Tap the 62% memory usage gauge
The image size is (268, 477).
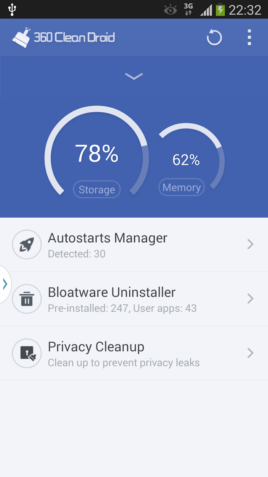coord(186,160)
